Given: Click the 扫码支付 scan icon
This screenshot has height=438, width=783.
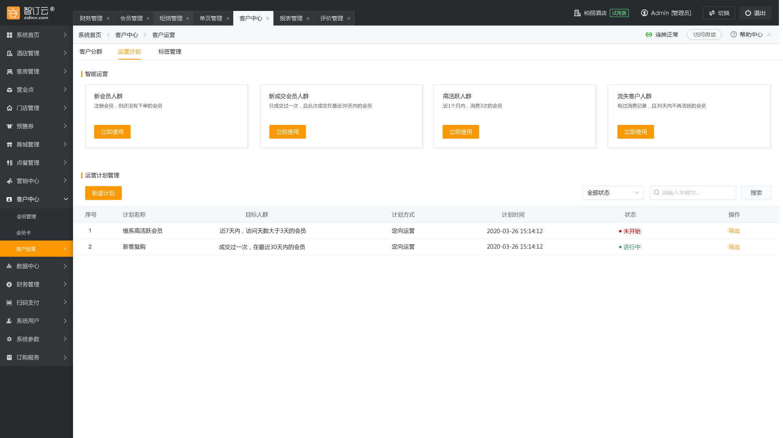Looking at the screenshot, I should (9, 303).
